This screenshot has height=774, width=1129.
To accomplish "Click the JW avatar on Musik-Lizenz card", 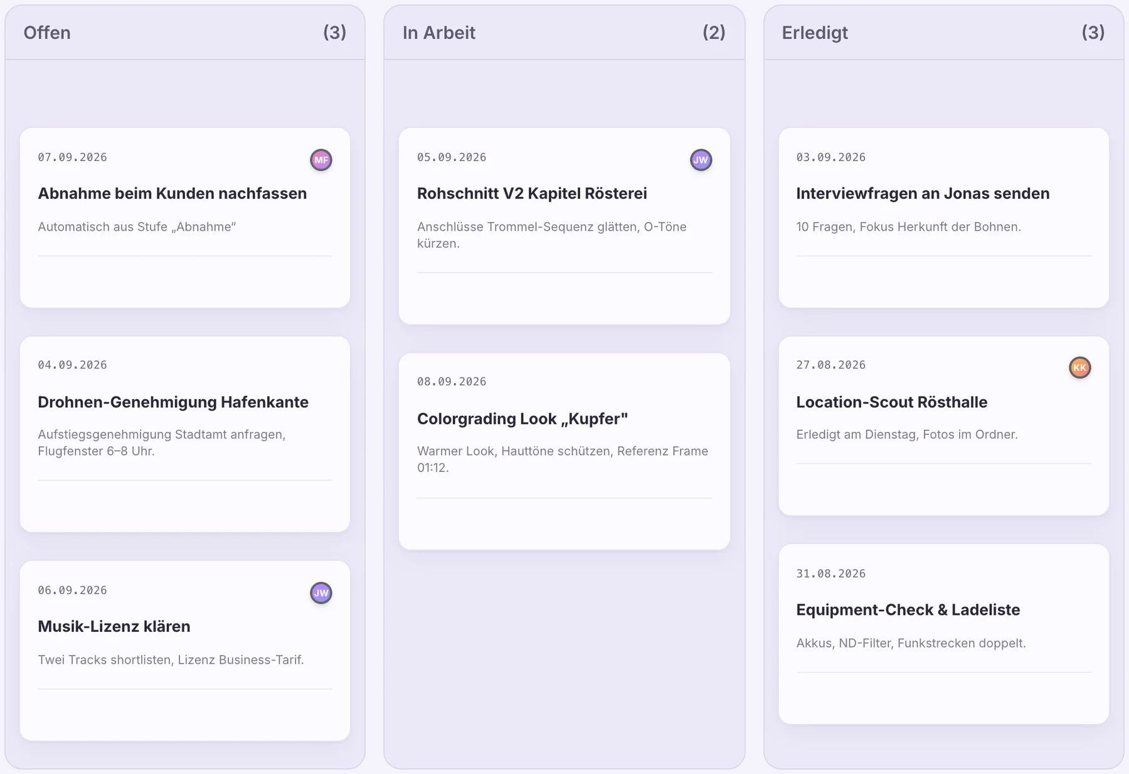I will (321, 593).
